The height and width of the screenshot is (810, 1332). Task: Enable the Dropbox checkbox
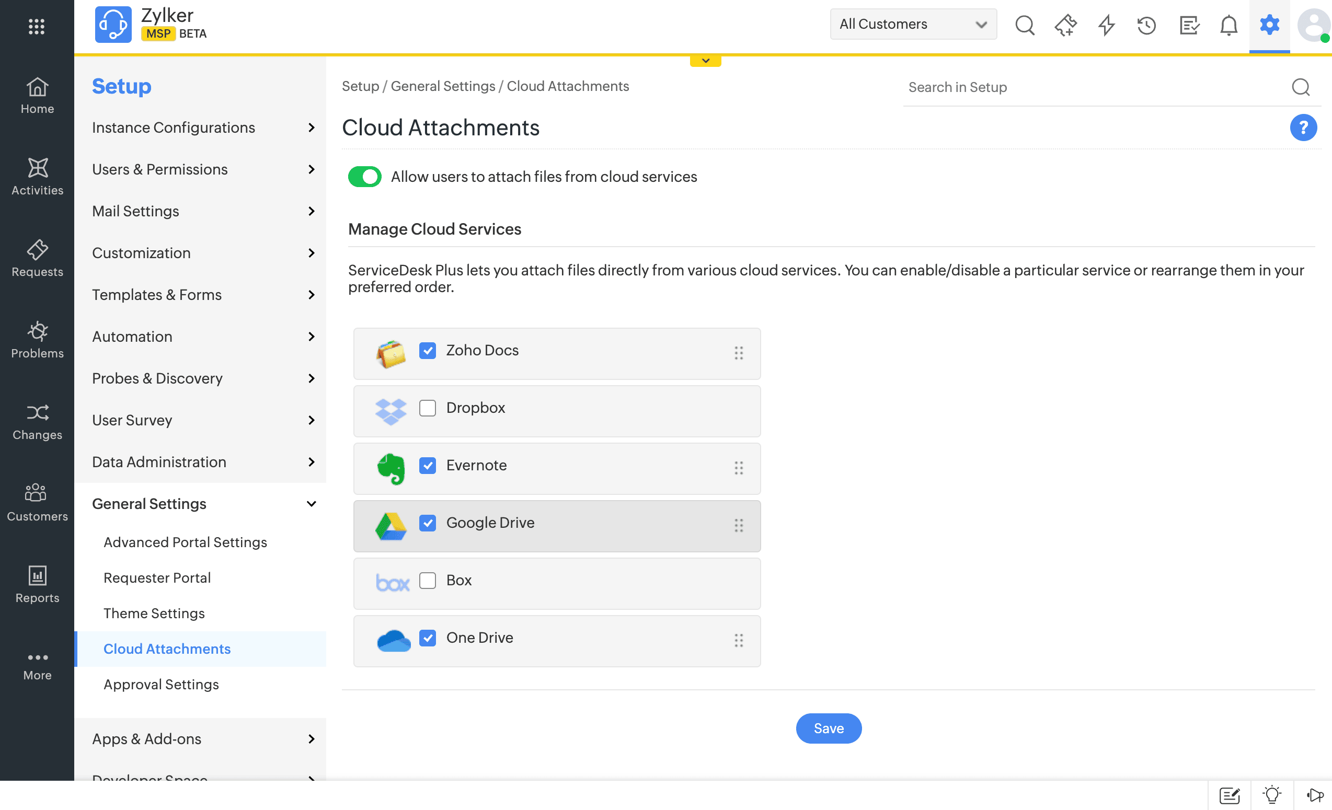point(427,408)
